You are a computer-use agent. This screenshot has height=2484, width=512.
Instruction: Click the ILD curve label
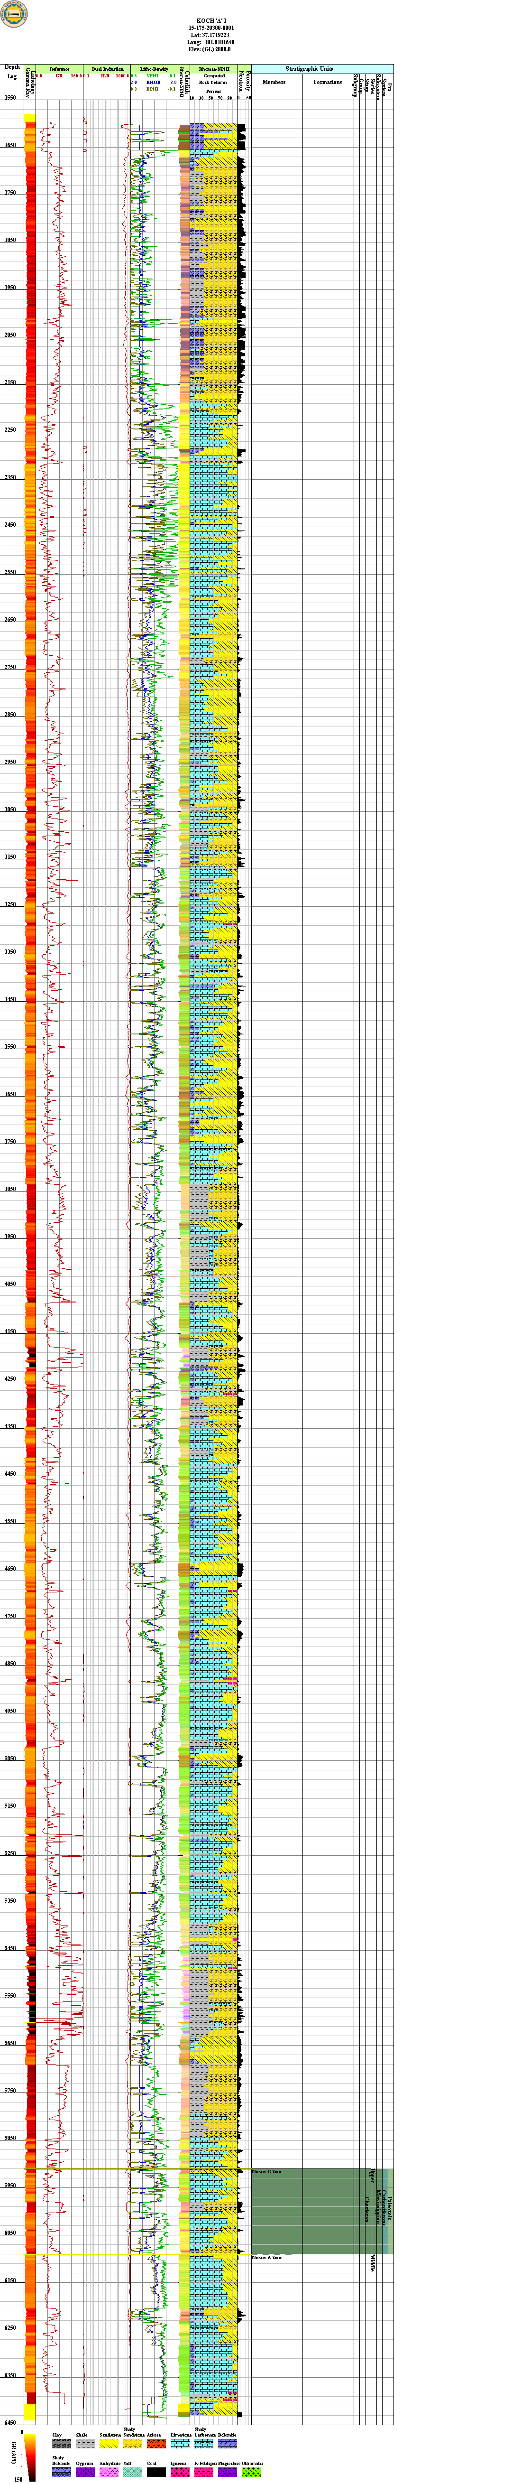click(106, 75)
